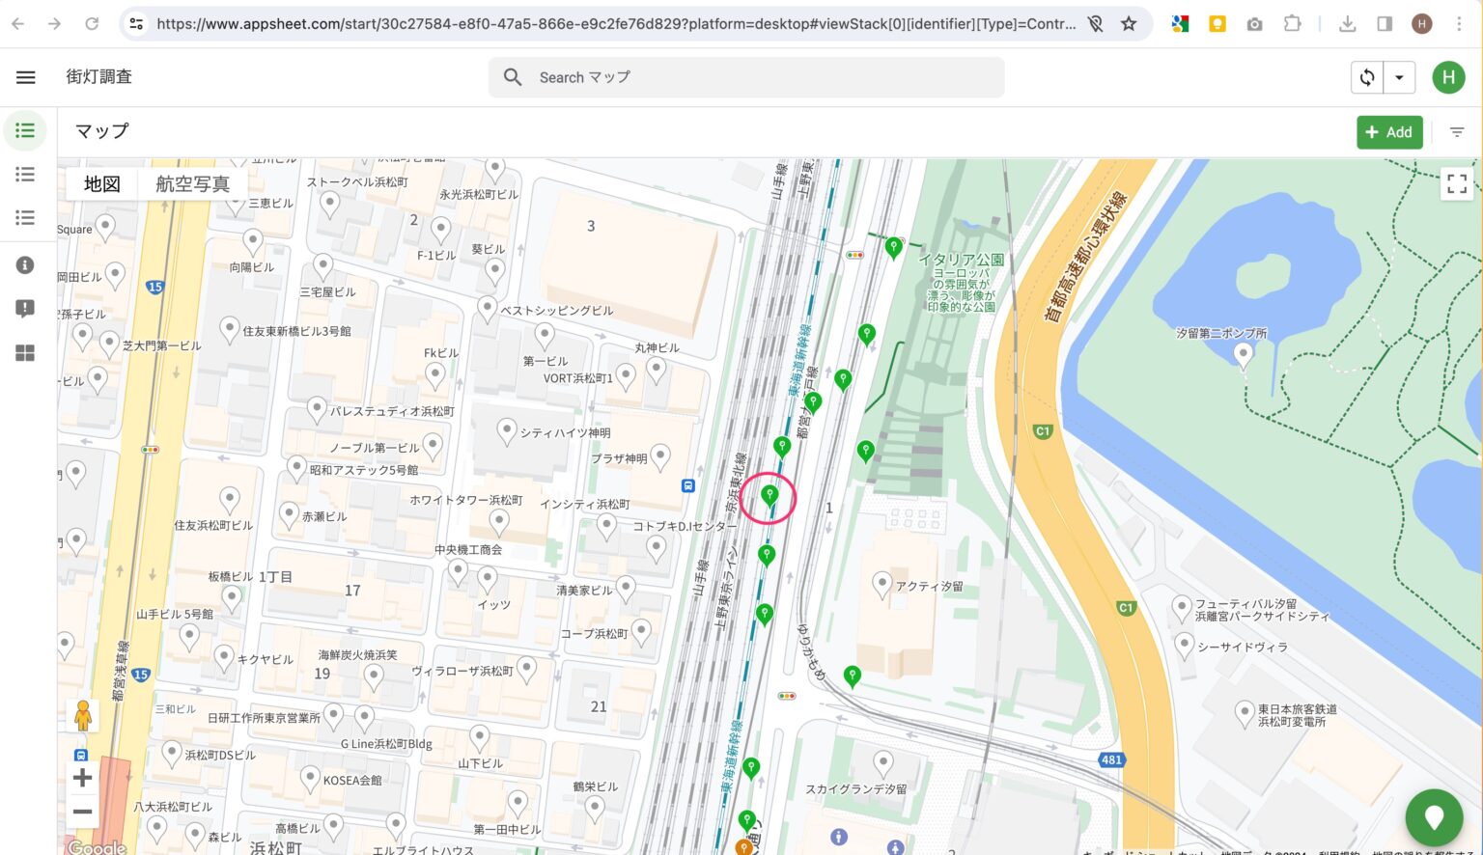Open the feedback icon in the sidebar

[25, 308]
